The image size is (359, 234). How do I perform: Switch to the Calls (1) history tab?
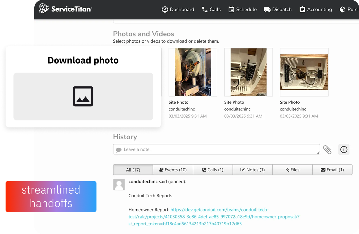point(213,170)
